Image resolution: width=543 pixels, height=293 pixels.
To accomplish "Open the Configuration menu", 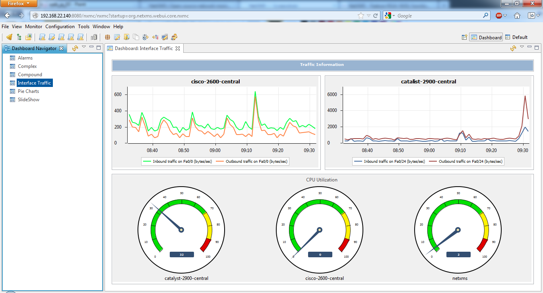I will (x=60, y=27).
